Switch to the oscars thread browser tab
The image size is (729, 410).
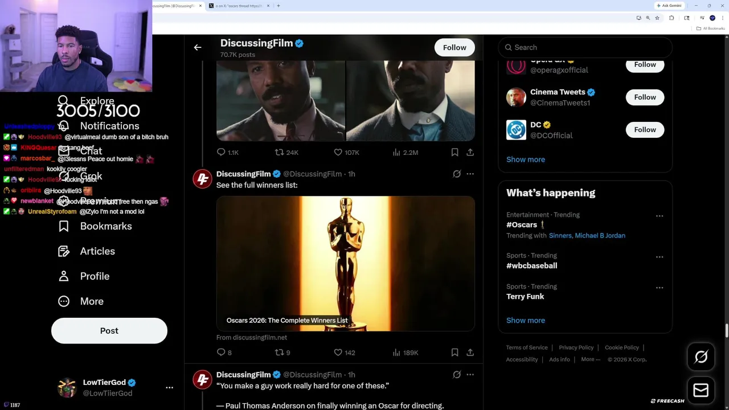(x=238, y=6)
